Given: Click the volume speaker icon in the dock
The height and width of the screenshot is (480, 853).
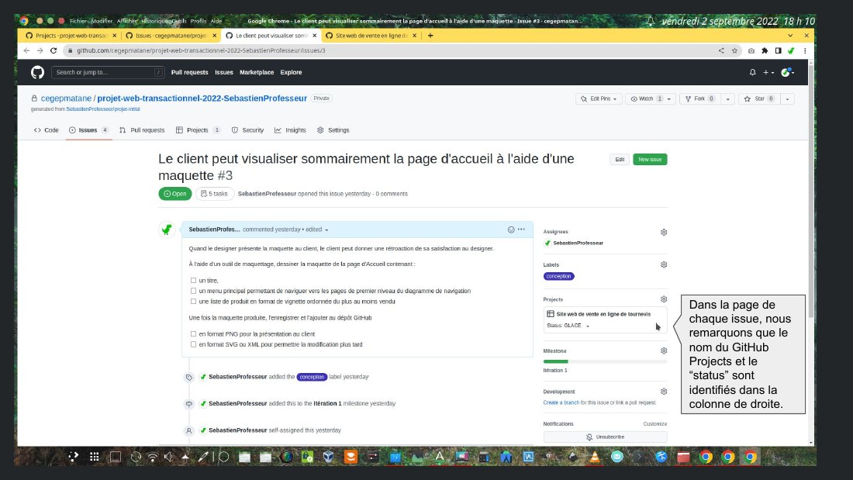Looking at the screenshot, I should [168, 458].
